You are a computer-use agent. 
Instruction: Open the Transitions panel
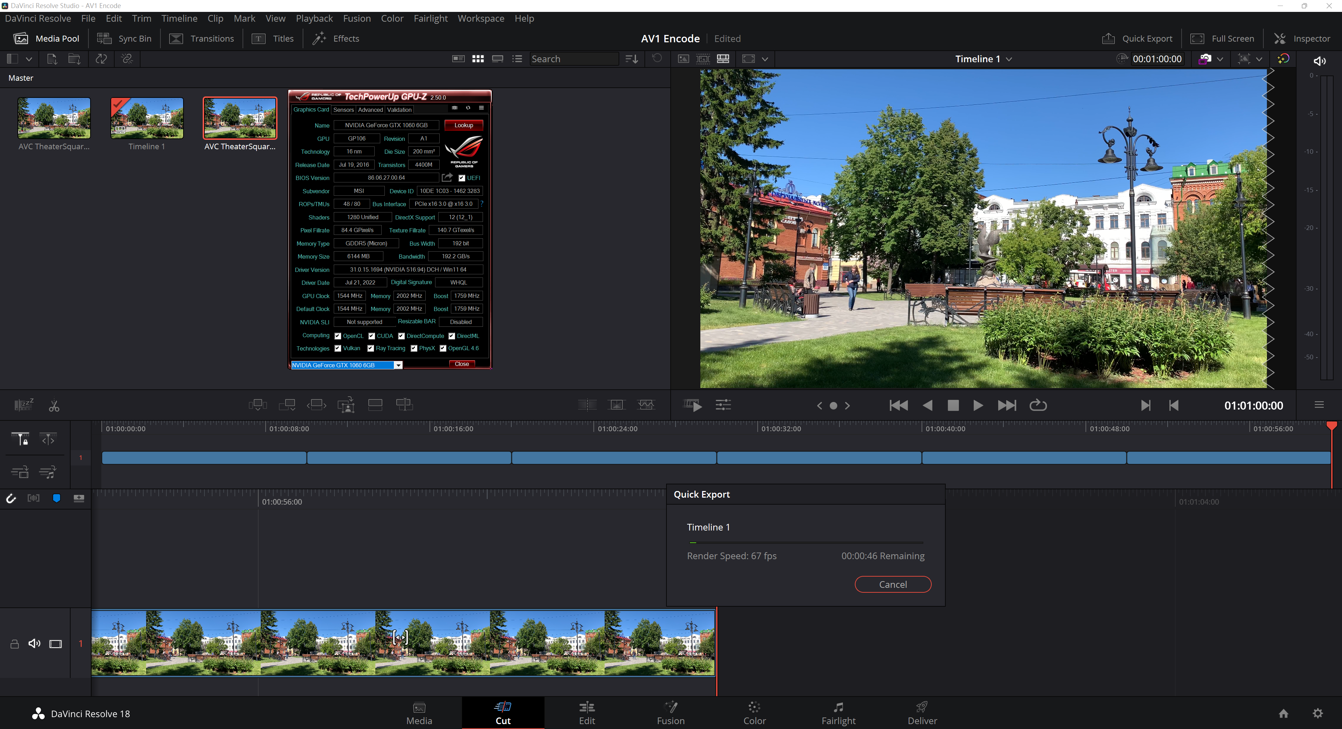click(202, 38)
